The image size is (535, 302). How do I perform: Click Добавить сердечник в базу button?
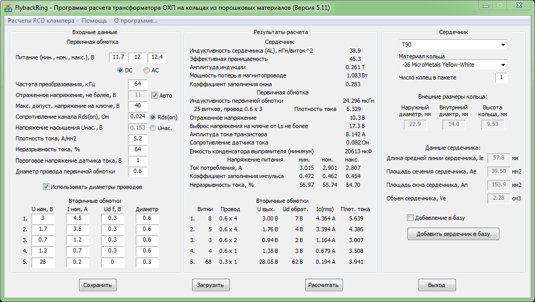[x=453, y=234]
